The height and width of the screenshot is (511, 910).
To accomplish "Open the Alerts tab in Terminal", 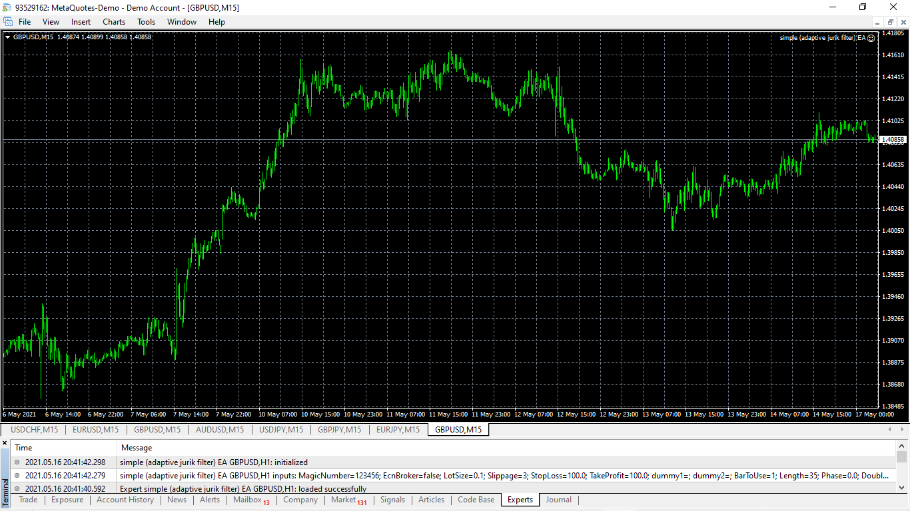I will [x=210, y=500].
